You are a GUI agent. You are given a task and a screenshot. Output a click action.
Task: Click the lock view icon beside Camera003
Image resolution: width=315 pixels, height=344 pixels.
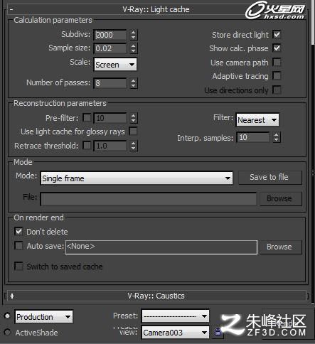(x=218, y=332)
